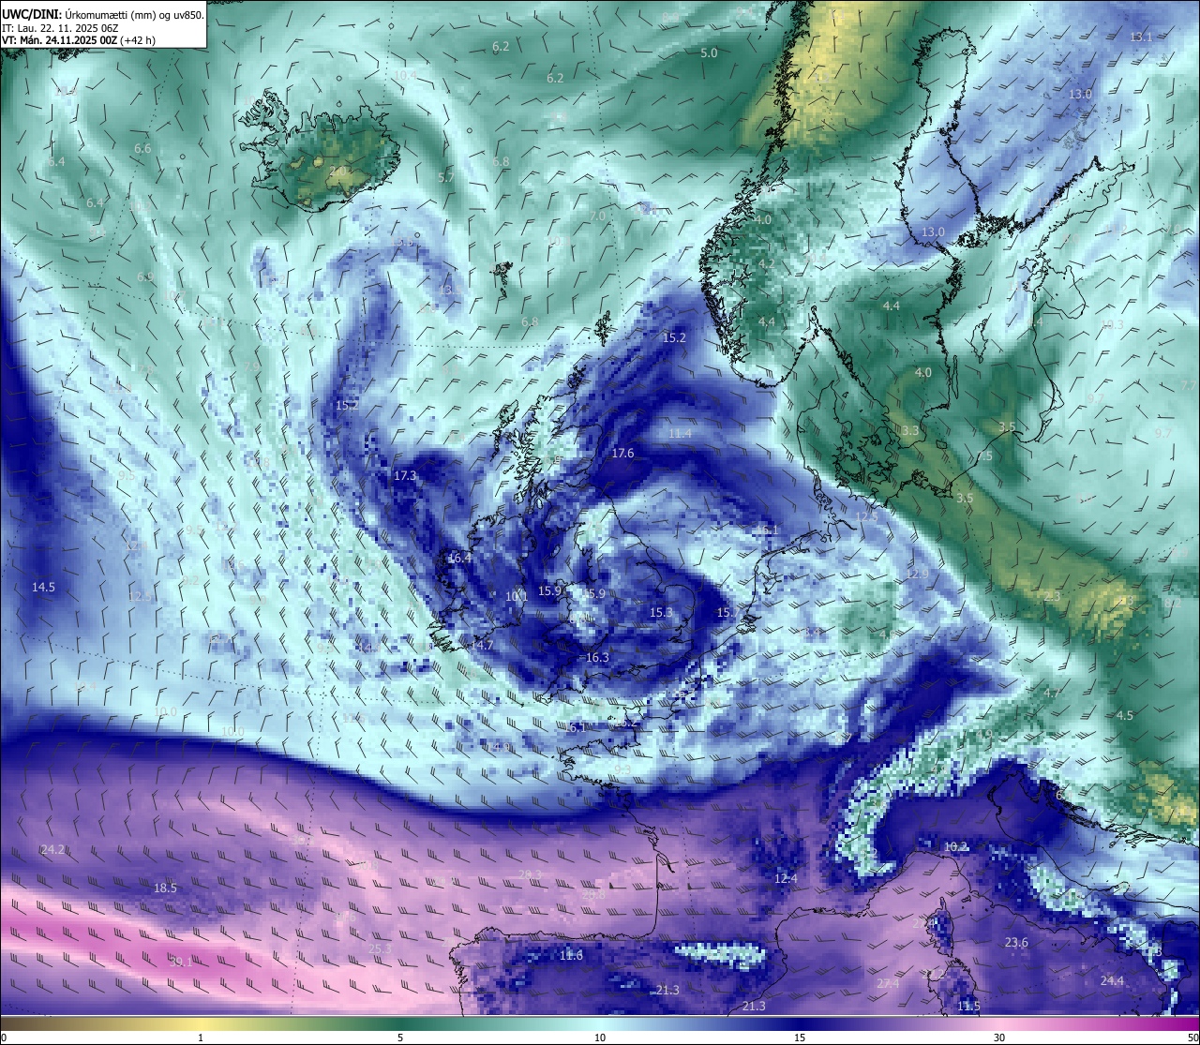Click the 5 tick on the color scale
The image size is (1200, 1045).
(x=400, y=1038)
